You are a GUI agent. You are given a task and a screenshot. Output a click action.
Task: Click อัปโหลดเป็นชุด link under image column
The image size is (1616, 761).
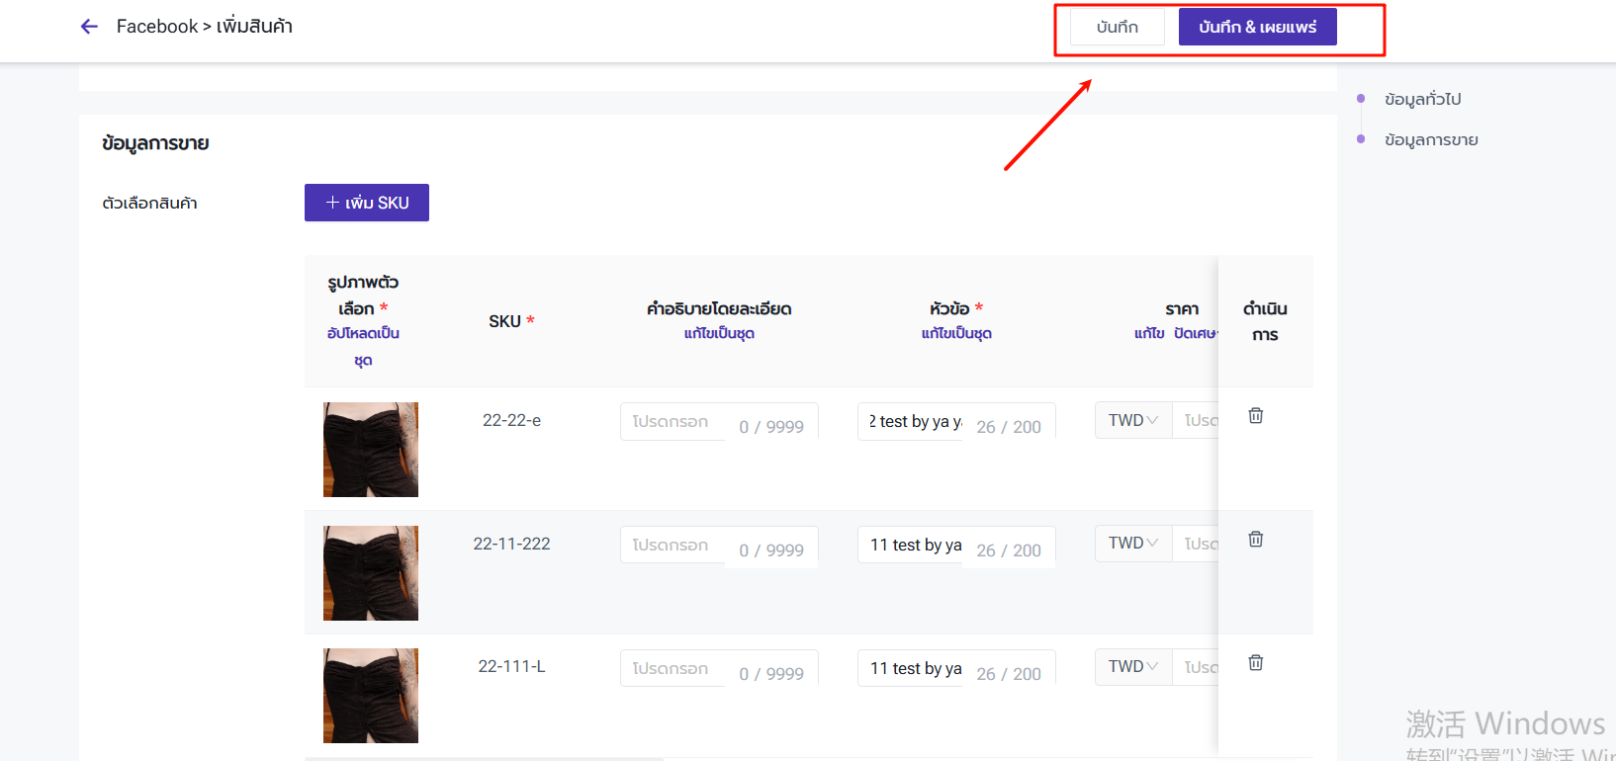[x=363, y=346]
